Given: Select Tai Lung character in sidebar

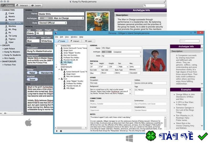Looking at the screenshot, I should pos(13,36).
